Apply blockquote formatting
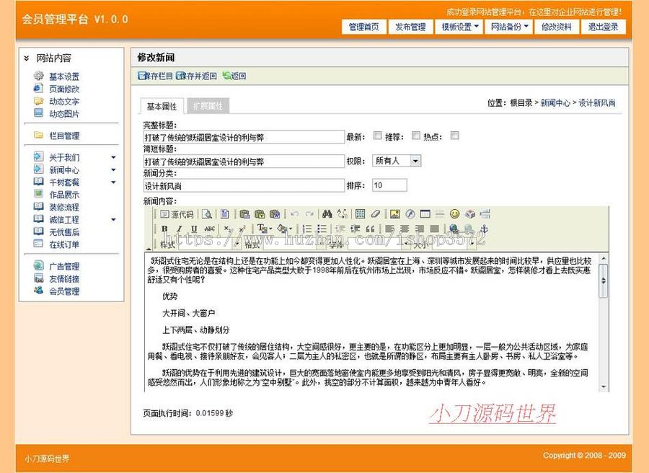The height and width of the screenshot is (473, 649). coord(370,229)
